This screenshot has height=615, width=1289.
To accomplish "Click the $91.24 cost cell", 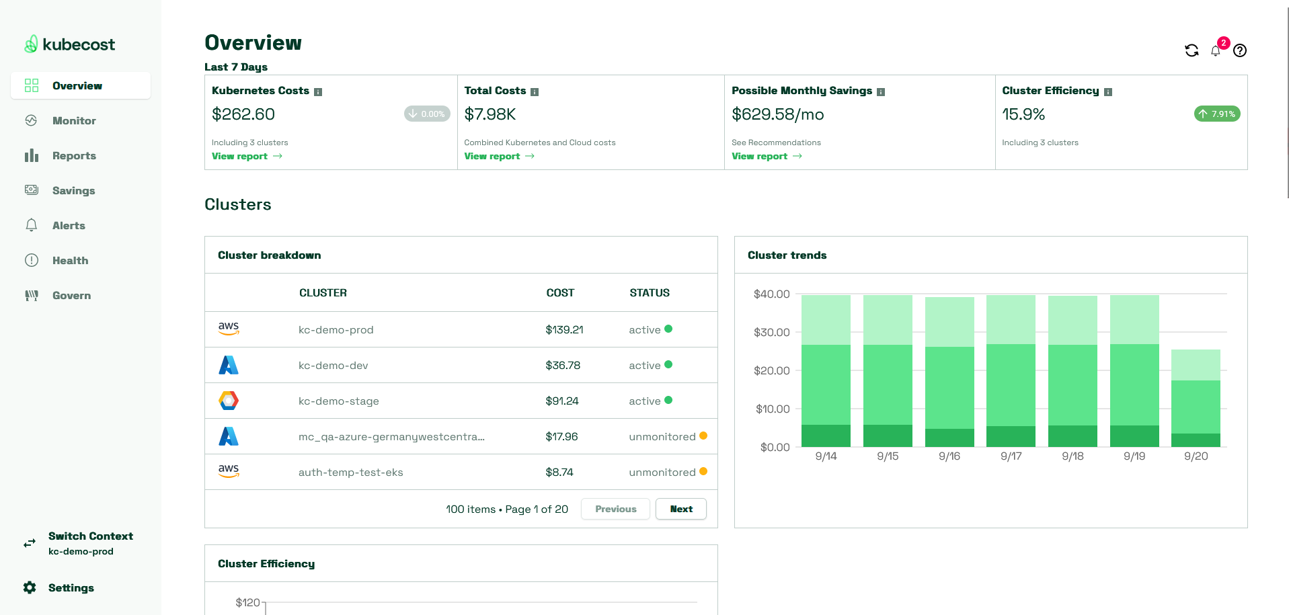I will coord(562,401).
